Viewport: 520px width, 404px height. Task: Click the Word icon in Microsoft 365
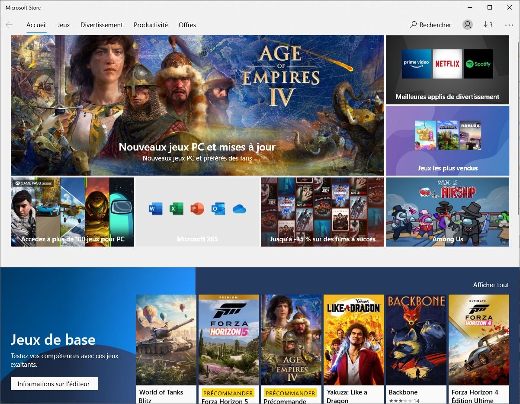click(x=155, y=209)
